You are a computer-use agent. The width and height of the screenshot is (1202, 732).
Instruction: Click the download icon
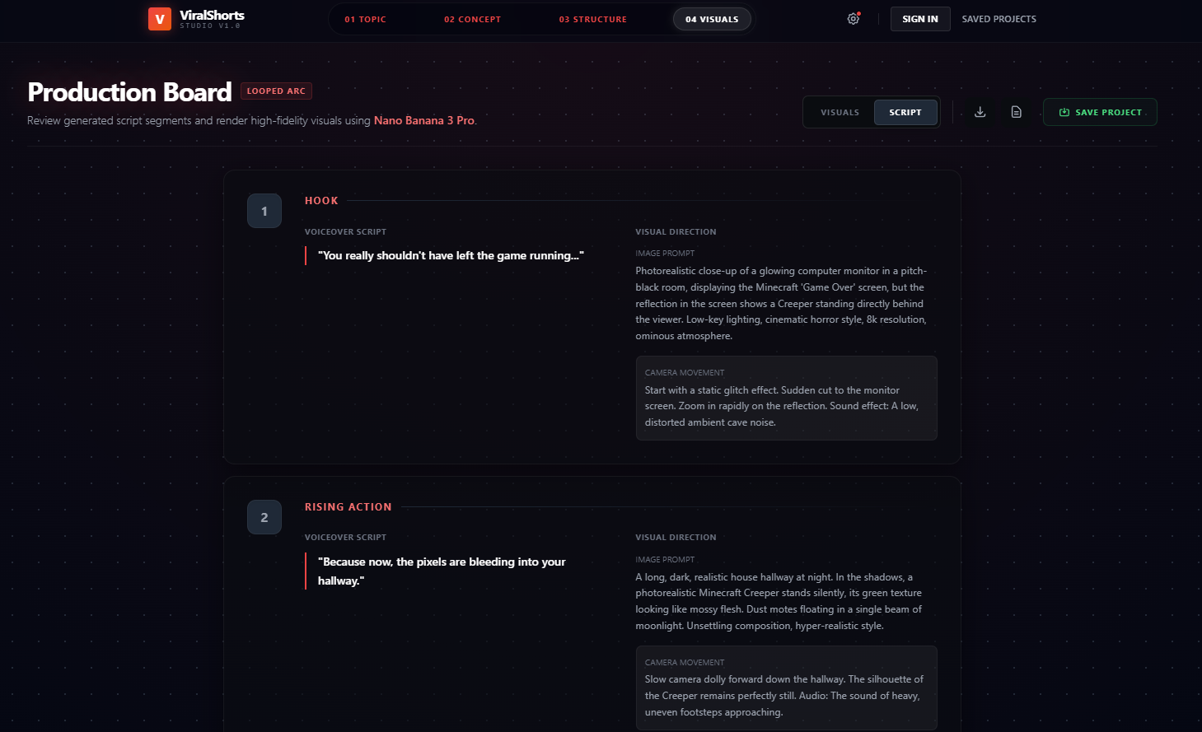980,112
